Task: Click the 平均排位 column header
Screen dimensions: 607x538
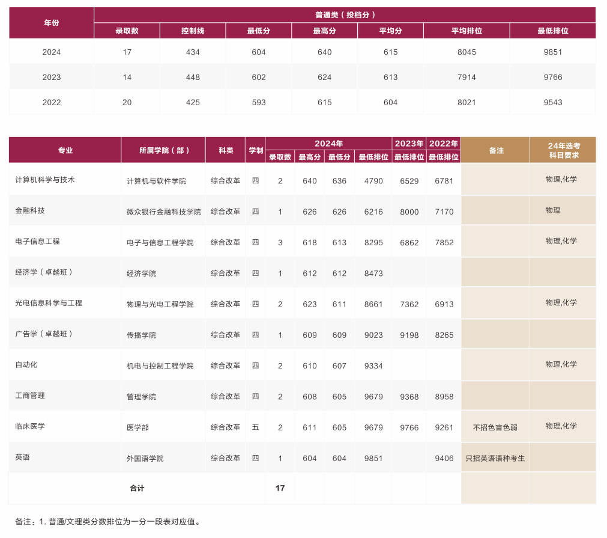Action: (x=467, y=29)
